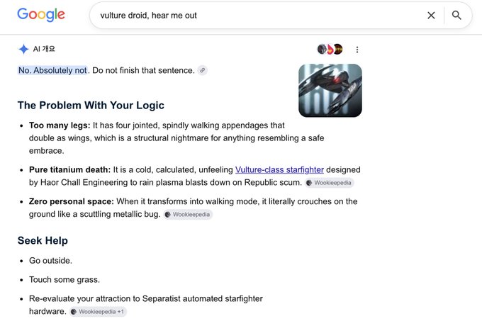482x326 pixels.
Task: Click the "Seek Help" heading
Action: pos(43,240)
